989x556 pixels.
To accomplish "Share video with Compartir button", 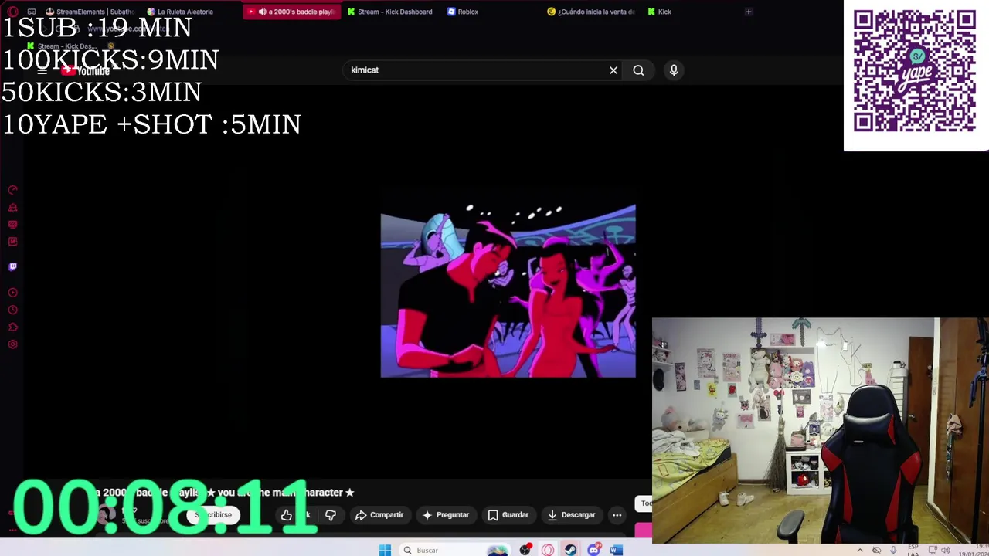I will point(379,515).
